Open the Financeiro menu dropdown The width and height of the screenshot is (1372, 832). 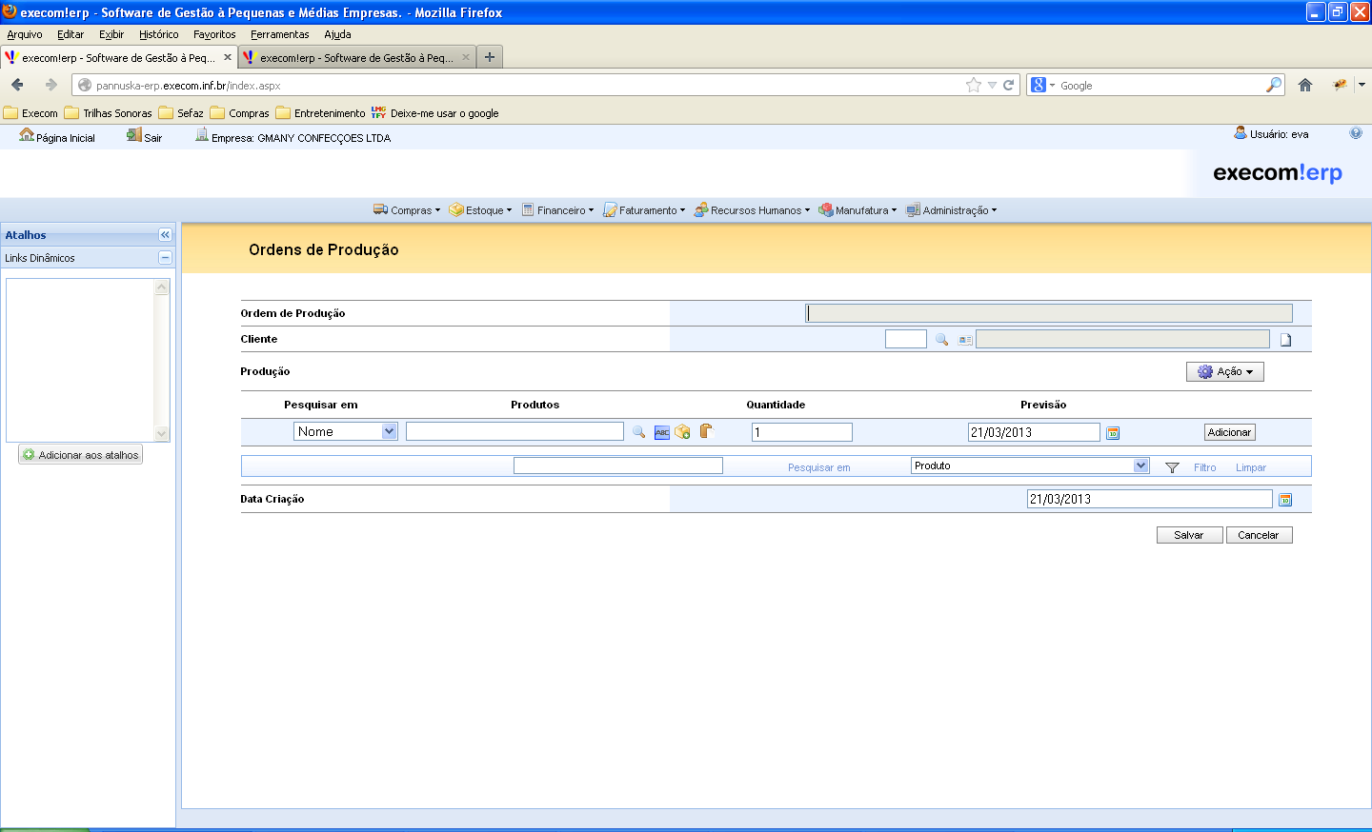[x=557, y=210]
